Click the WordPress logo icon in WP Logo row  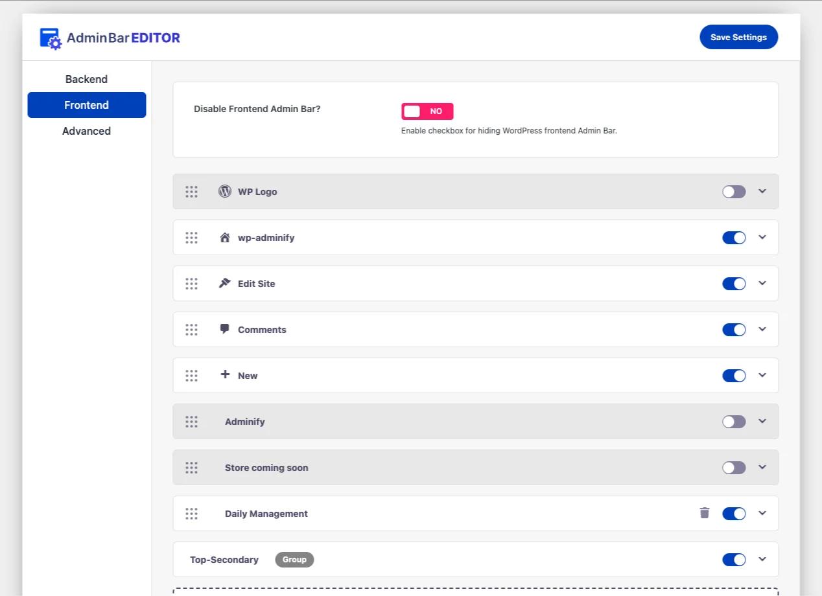pos(225,191)
